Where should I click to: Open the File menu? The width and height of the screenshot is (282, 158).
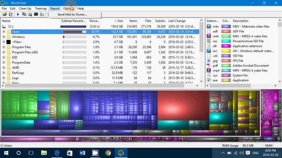tap(4, 8)
